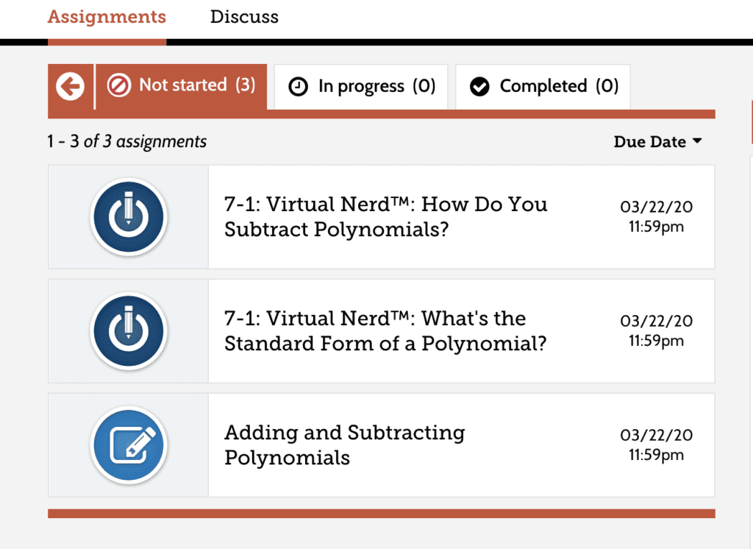Click the Adding and Subtracting pencil-edit icon
753x549 pixels.
click(x=128, y=444)
